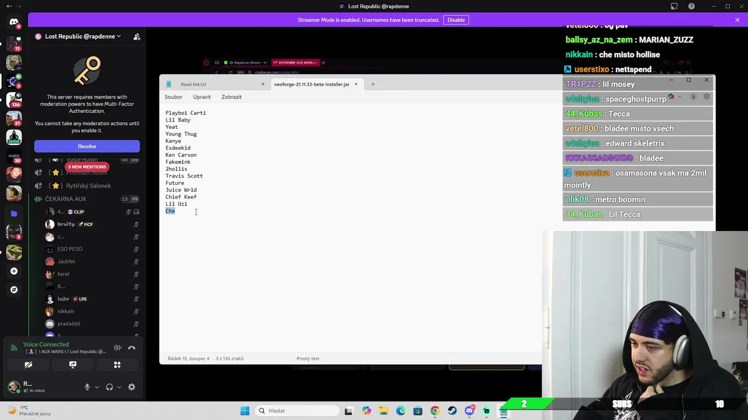The height and width of the screenshot is (420, 748).
Task: Toggle noise suppression waveform icon
Action: [x=117, y=348]
